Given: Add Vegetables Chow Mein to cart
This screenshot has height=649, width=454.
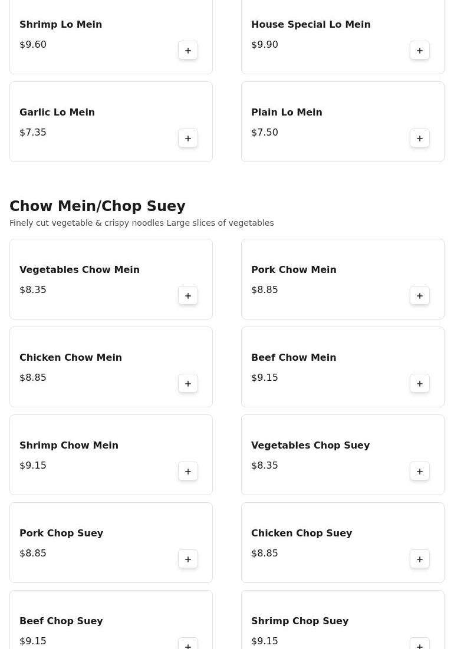Looking at the screenshot, I should pyautogui.click(x=188, y=296).
